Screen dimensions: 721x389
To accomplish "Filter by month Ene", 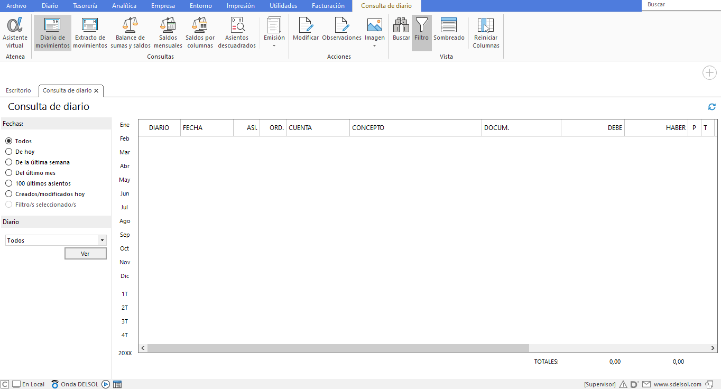I will 125,125.
